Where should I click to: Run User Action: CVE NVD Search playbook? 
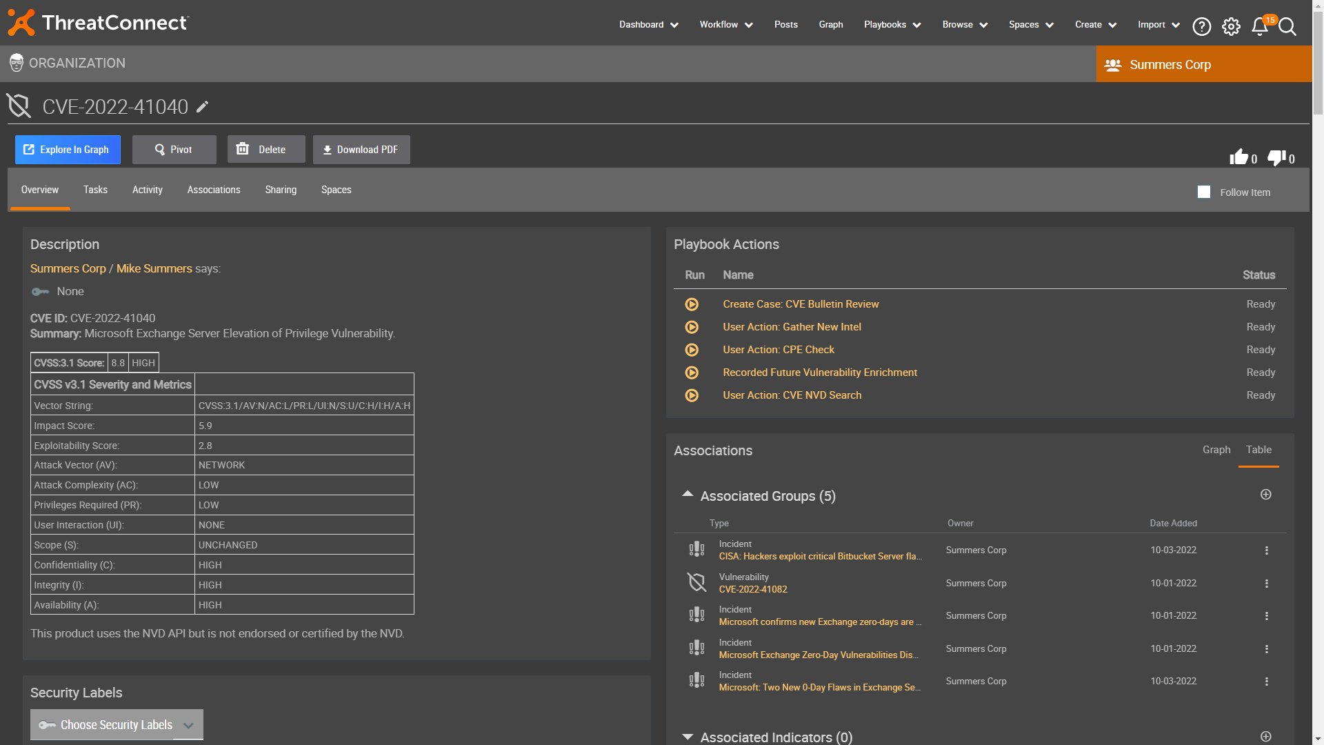point(692,395)
